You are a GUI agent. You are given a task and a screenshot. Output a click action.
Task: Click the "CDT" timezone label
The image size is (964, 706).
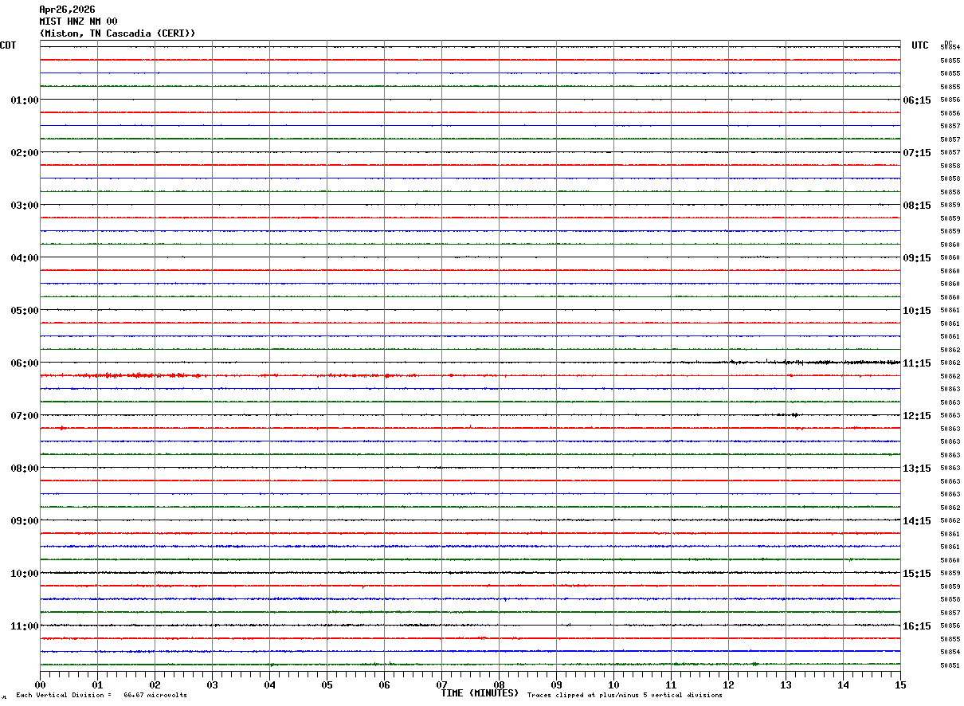(8, 45)
